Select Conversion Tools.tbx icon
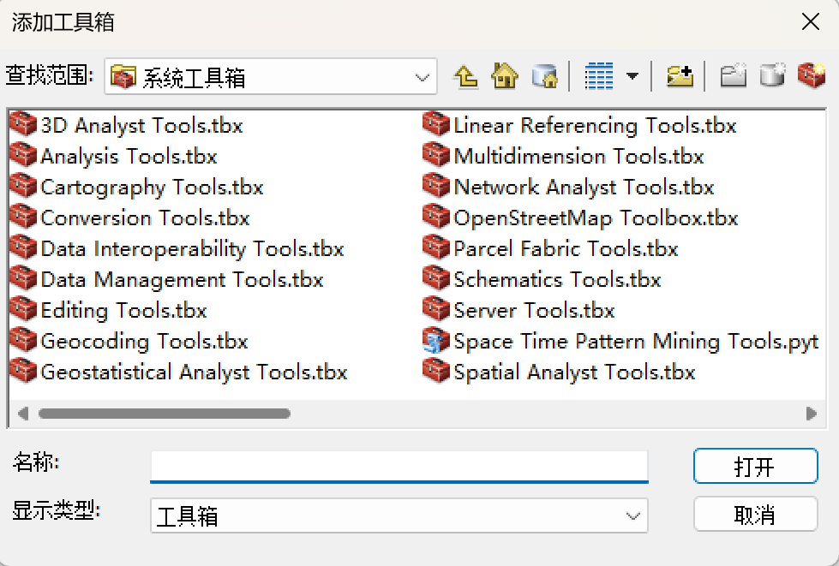This screenshot has height=566, width=839. pyautogui.click(x=23, y=217)
